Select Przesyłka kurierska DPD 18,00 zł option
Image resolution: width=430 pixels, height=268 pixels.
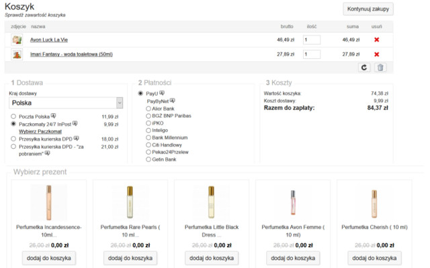tap(13, 139)
